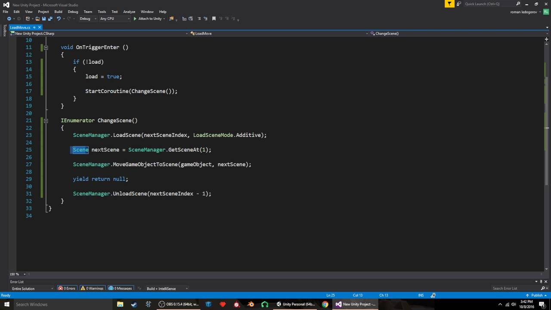Click the INS indicator in status bar

click(x=421, y=295)
